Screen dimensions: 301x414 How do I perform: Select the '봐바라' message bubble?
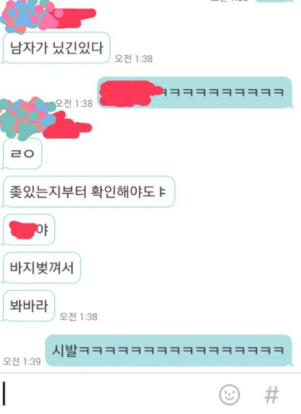pos(28,306)
